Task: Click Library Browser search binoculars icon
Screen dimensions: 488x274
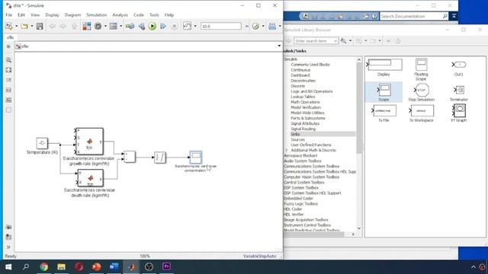Action: click(344, 40)
